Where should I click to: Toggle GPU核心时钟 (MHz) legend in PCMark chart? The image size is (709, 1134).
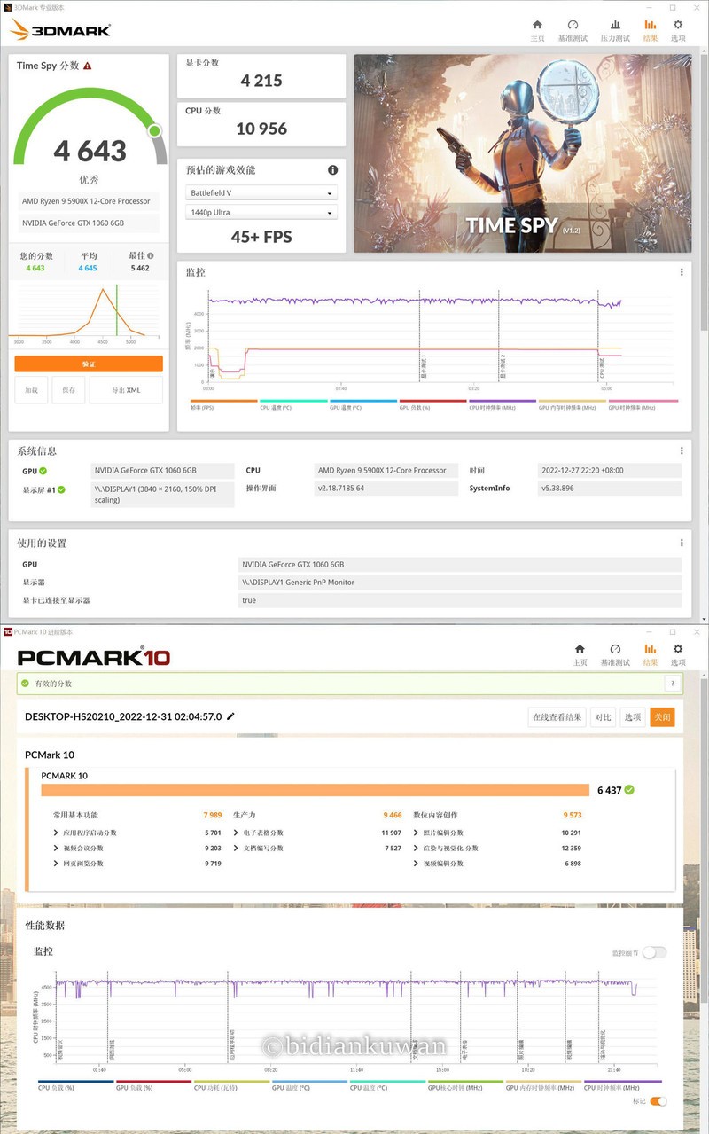tap(465, 1084)
